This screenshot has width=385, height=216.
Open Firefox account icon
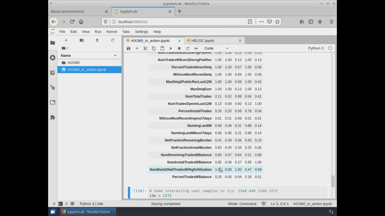tap(320, 22)
